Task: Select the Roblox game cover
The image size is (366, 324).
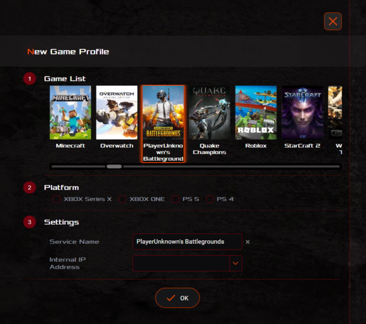Action: pyautogui.click(x=256, y=113)
